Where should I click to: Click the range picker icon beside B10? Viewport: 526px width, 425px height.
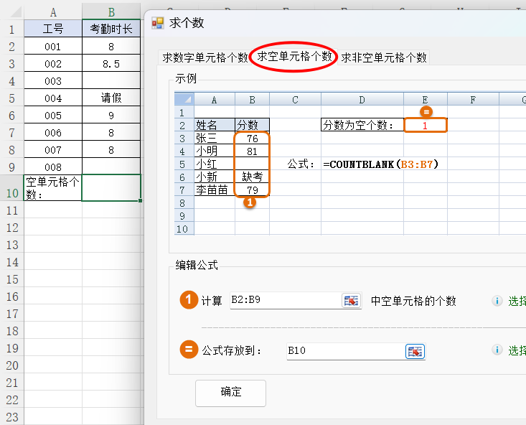pos(415,351)
